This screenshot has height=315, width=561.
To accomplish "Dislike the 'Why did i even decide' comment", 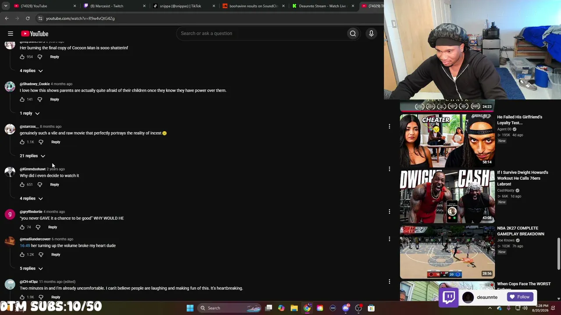I will click(x=40, y=185).
